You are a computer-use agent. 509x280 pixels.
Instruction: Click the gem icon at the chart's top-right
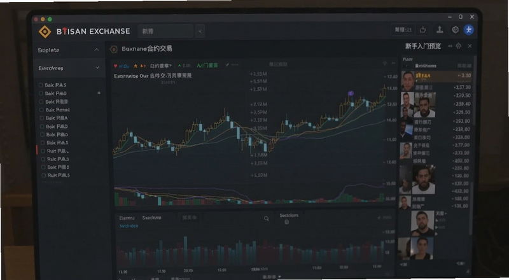pos(385,63)
